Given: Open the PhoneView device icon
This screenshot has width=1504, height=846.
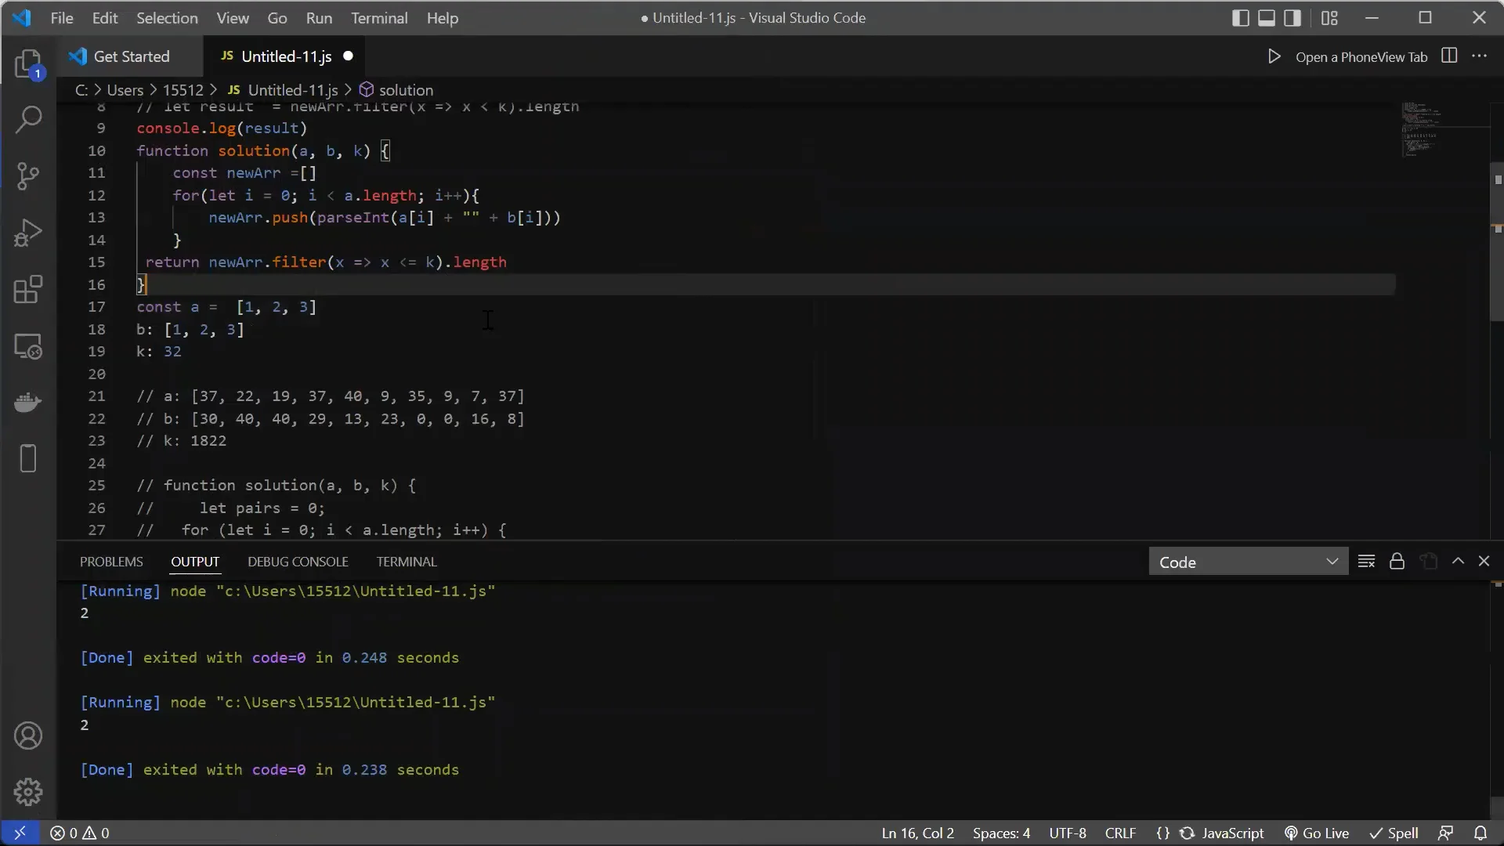Looking at the screenshot, I should coord(28,458).
